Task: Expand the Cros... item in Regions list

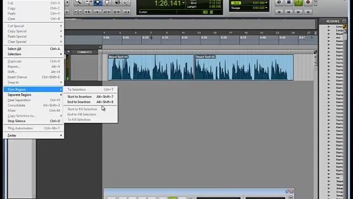Action: tap(329, 27)
